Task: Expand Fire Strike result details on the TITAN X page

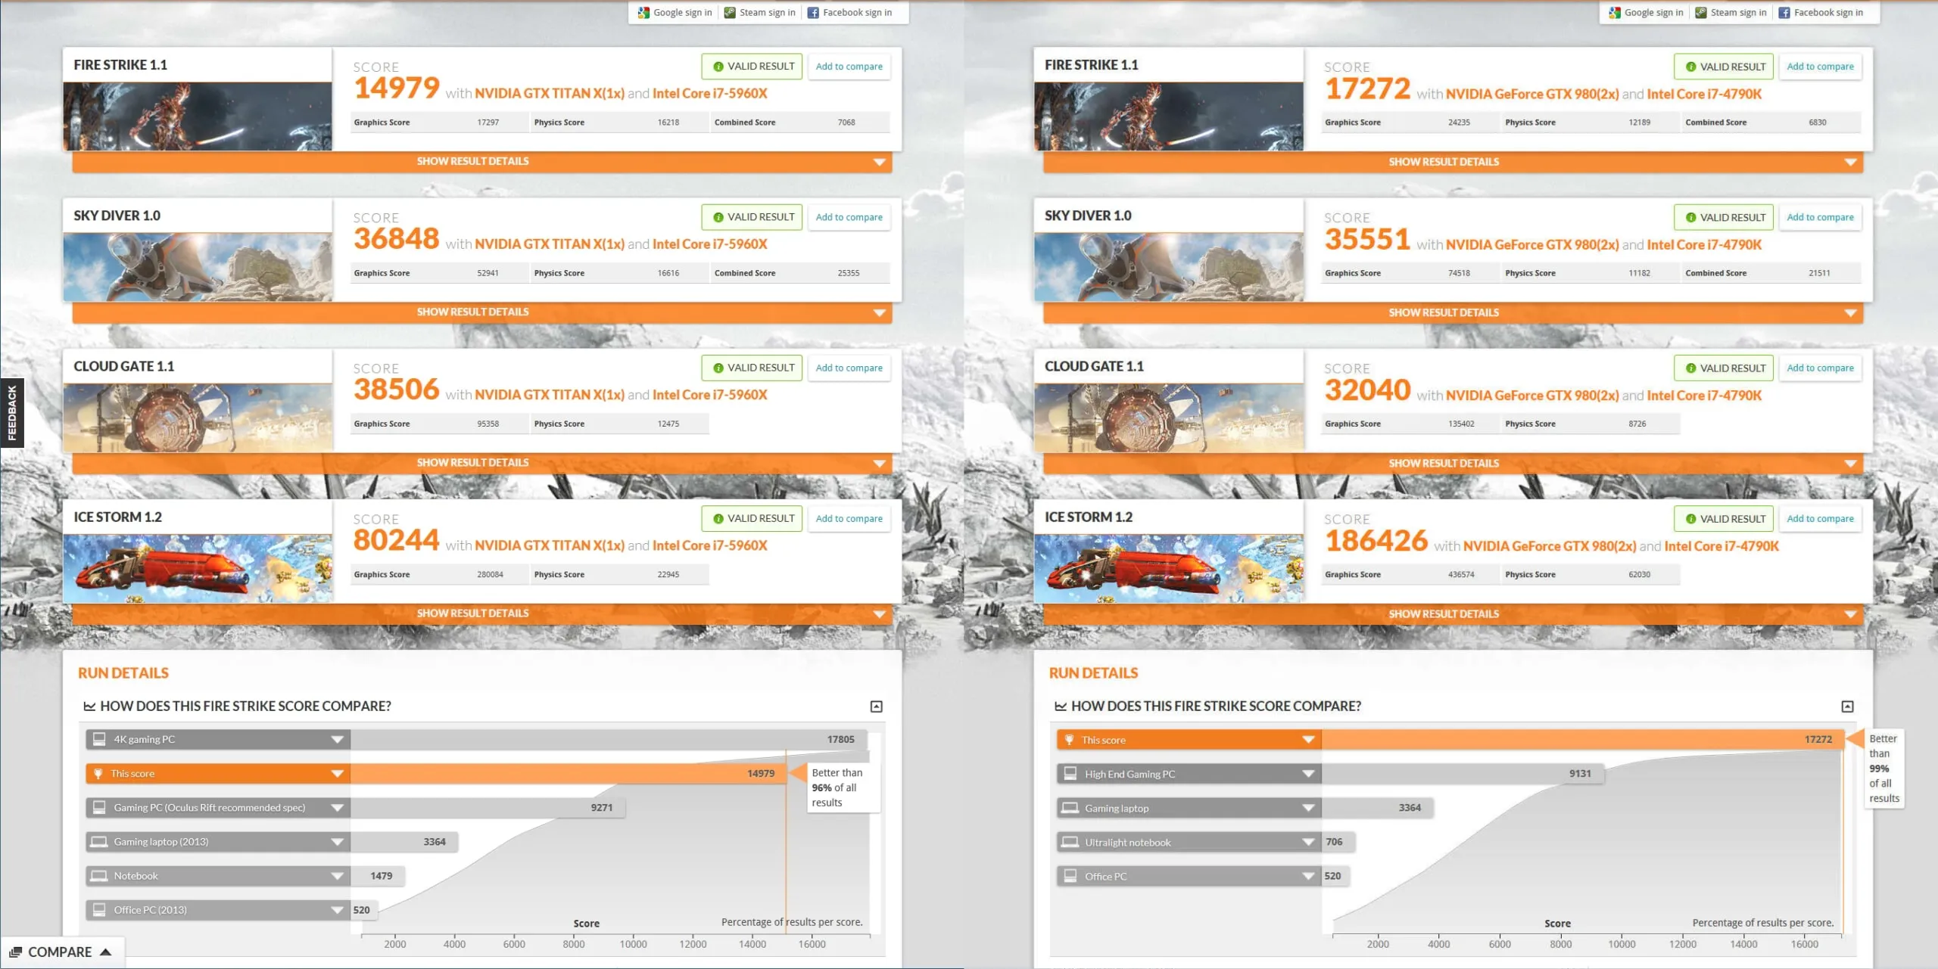Action: click(x=482, y=162)
